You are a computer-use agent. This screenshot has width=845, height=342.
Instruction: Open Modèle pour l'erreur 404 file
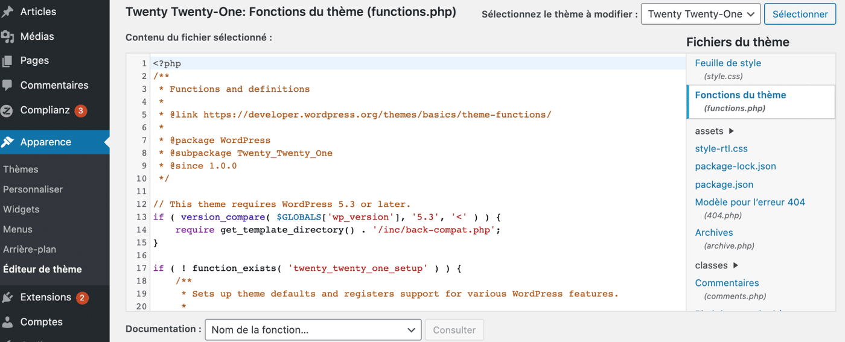(750, 203)
